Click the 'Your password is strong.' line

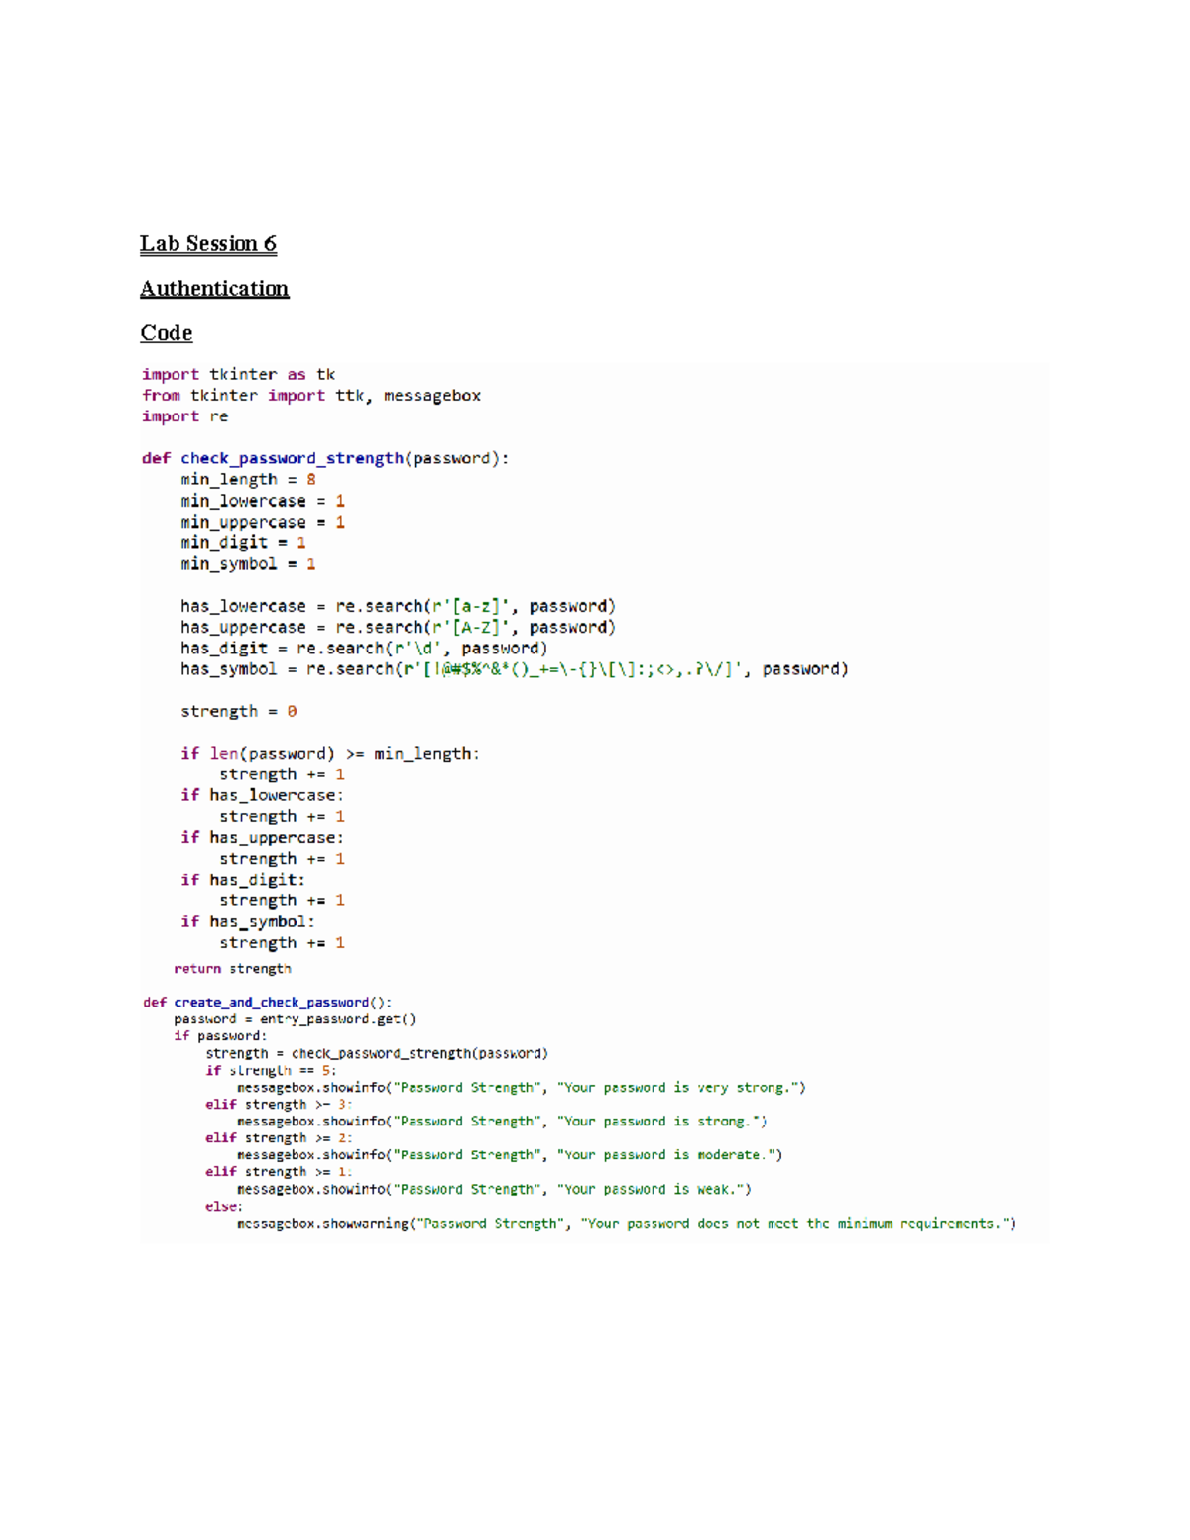[x=502, y=1121]
